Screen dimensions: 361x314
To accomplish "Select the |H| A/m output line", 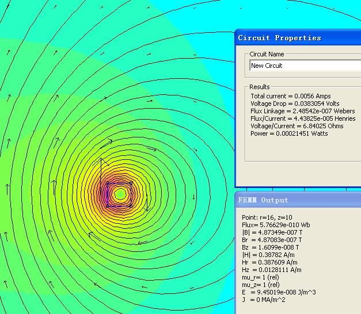I will [269, 255].
